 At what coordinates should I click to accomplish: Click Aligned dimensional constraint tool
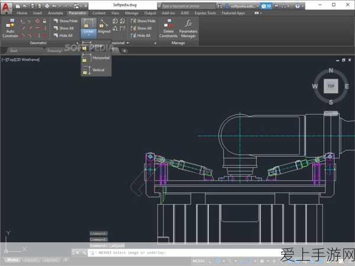click(x=104, y=27)
